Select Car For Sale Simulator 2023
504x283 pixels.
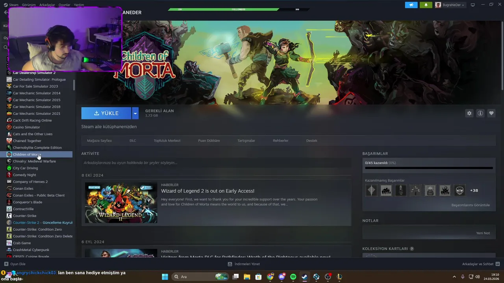point(35,86)
